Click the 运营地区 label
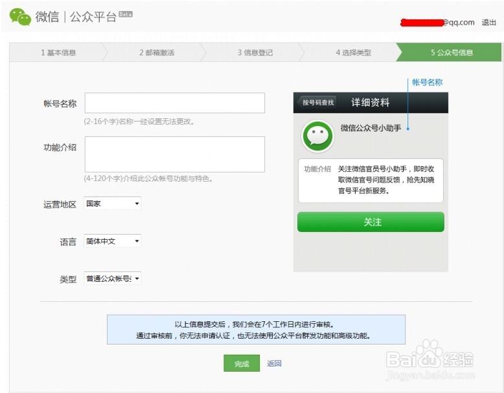This screenshot has width=504, height=393. [x=60, y=204]
